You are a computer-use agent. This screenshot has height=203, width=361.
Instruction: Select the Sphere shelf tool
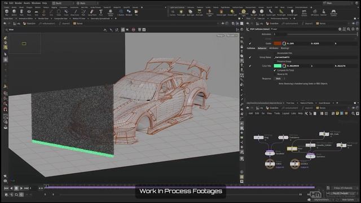point(14,12)
